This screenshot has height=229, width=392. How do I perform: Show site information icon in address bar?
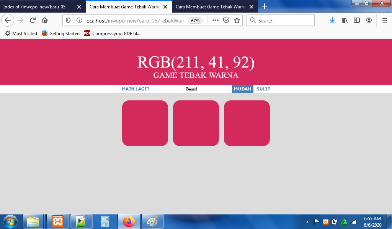pos(79,21)
